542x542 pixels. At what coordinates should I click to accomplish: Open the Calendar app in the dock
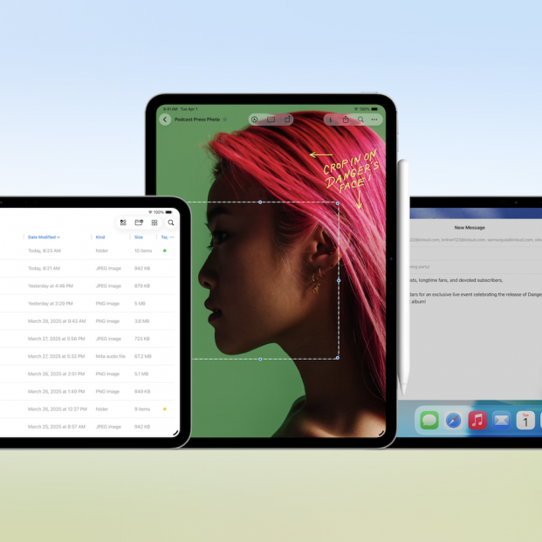point(525,421)
